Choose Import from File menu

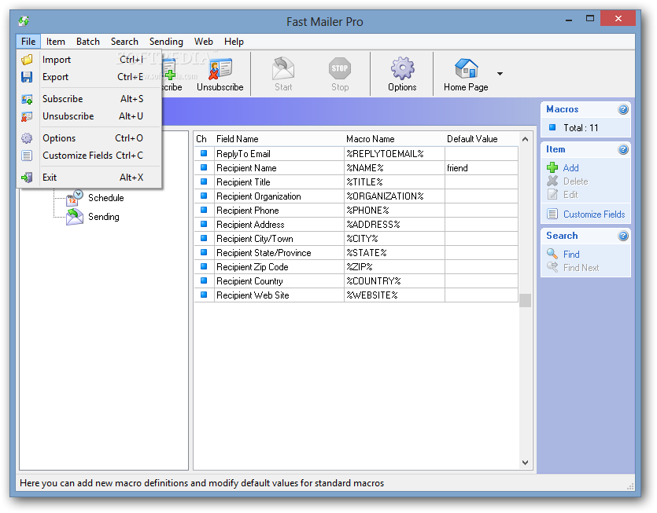click(89, 60)
